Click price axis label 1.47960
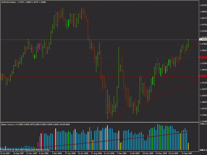Viewport: 207px width, 155px height. 203,44
